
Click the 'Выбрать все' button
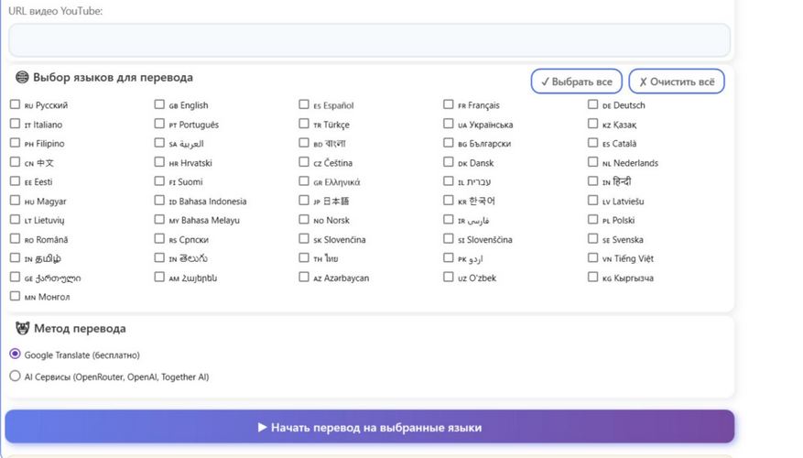[x=576, y=82]
